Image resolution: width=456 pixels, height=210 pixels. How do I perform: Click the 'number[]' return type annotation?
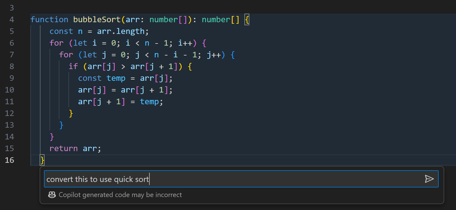(x=220, y=19)
